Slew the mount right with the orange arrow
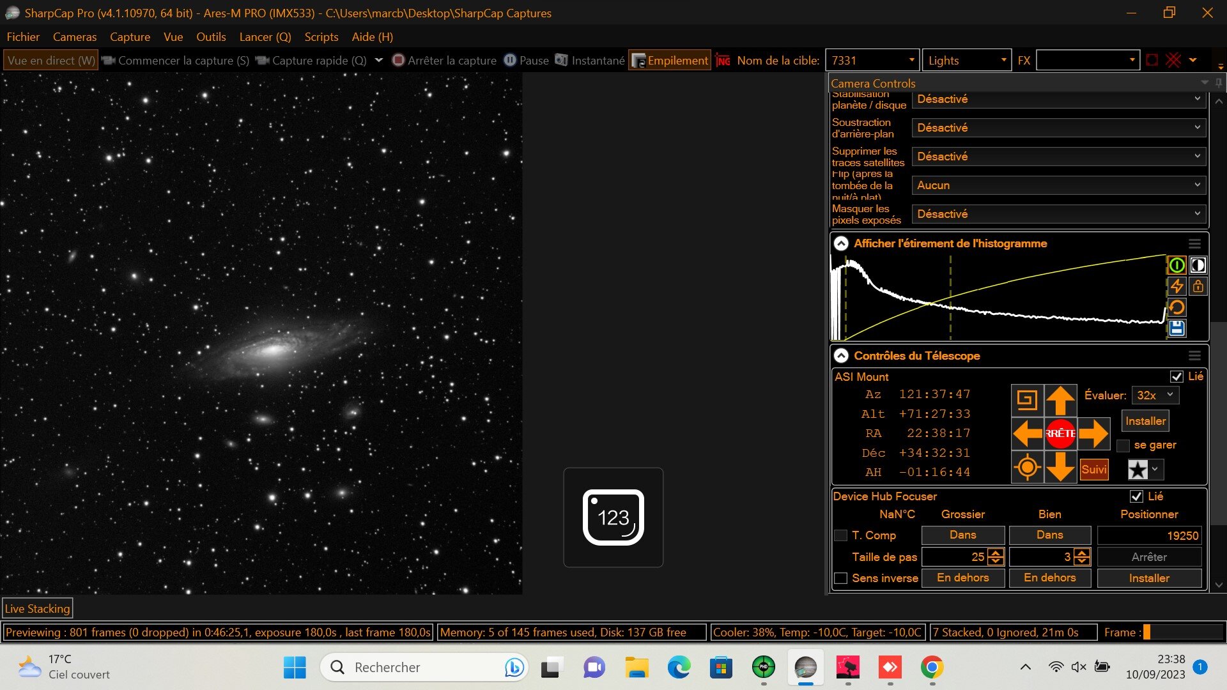 pyautogui.click(x=1093, y=433)
